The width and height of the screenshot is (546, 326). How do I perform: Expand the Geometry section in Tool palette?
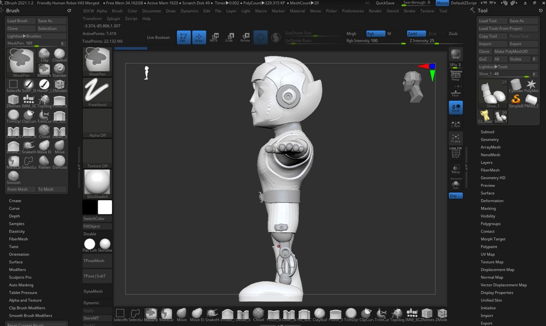tap(490, 140)
